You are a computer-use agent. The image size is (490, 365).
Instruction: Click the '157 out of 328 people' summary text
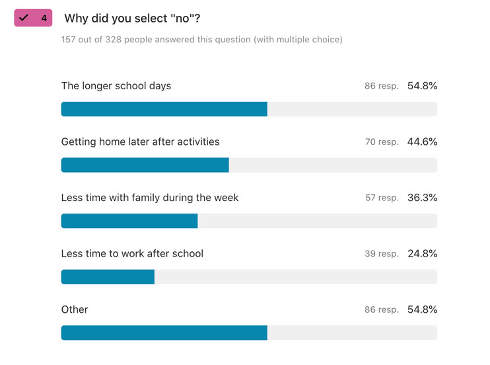201,40
